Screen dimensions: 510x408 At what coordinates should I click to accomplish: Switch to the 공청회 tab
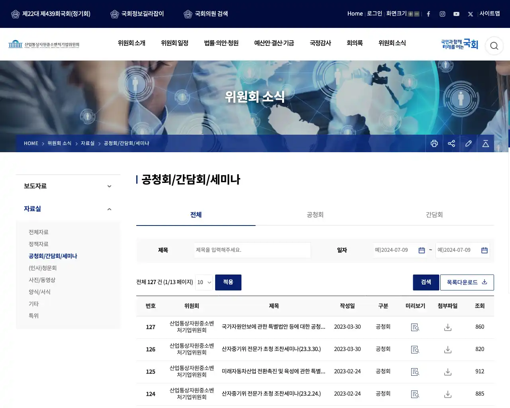pos(315,215)
